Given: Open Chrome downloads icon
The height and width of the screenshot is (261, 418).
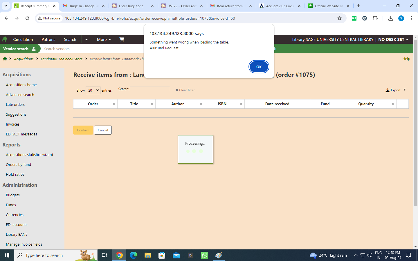Looking at the screenshot, I should click(x=390, y=18).
